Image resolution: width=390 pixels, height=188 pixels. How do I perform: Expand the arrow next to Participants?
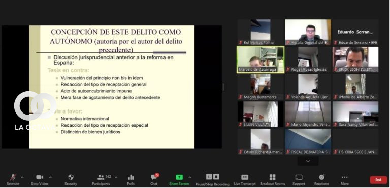pos(116,177)
